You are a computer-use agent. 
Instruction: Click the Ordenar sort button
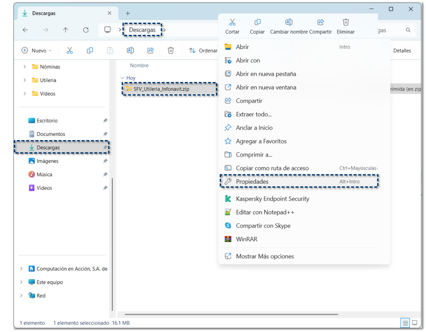point(203,50)
